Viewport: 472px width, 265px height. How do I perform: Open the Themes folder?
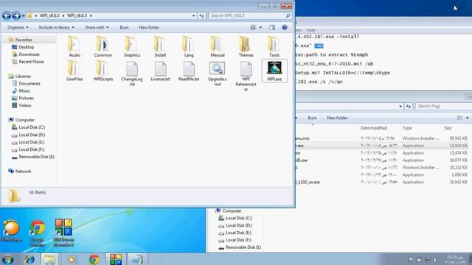(246, 46)
